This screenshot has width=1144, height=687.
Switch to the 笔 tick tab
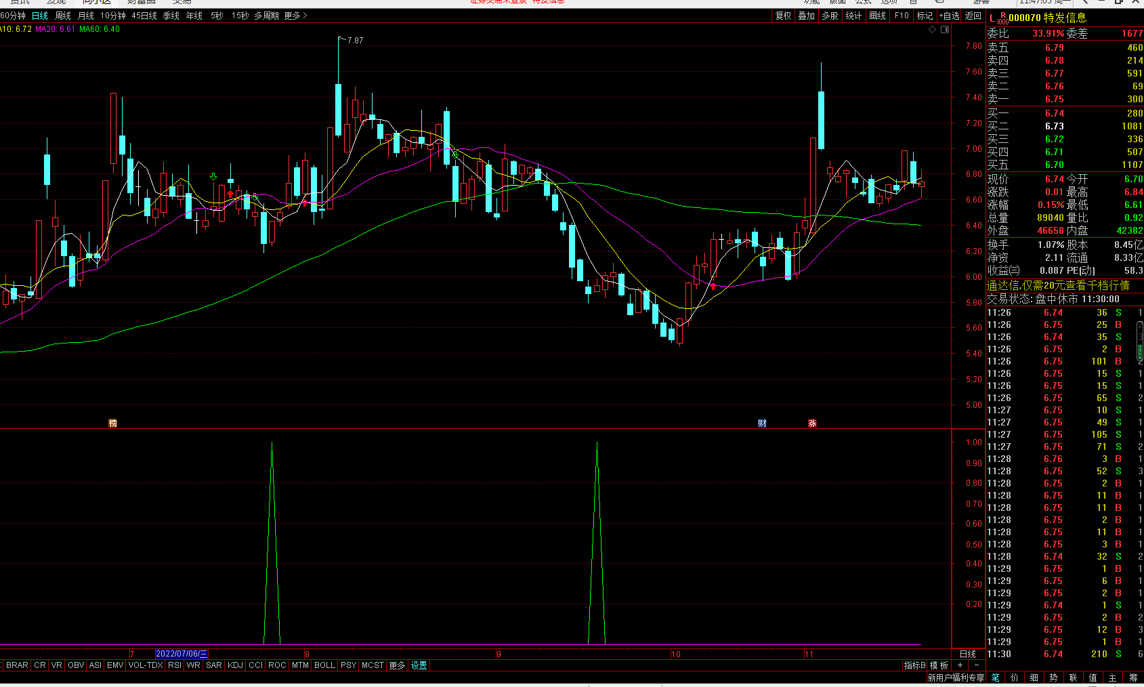(995, 678)
